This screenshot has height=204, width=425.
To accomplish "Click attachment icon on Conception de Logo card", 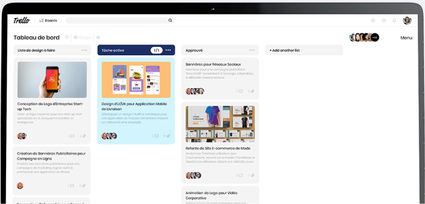I will pos(84,136).
